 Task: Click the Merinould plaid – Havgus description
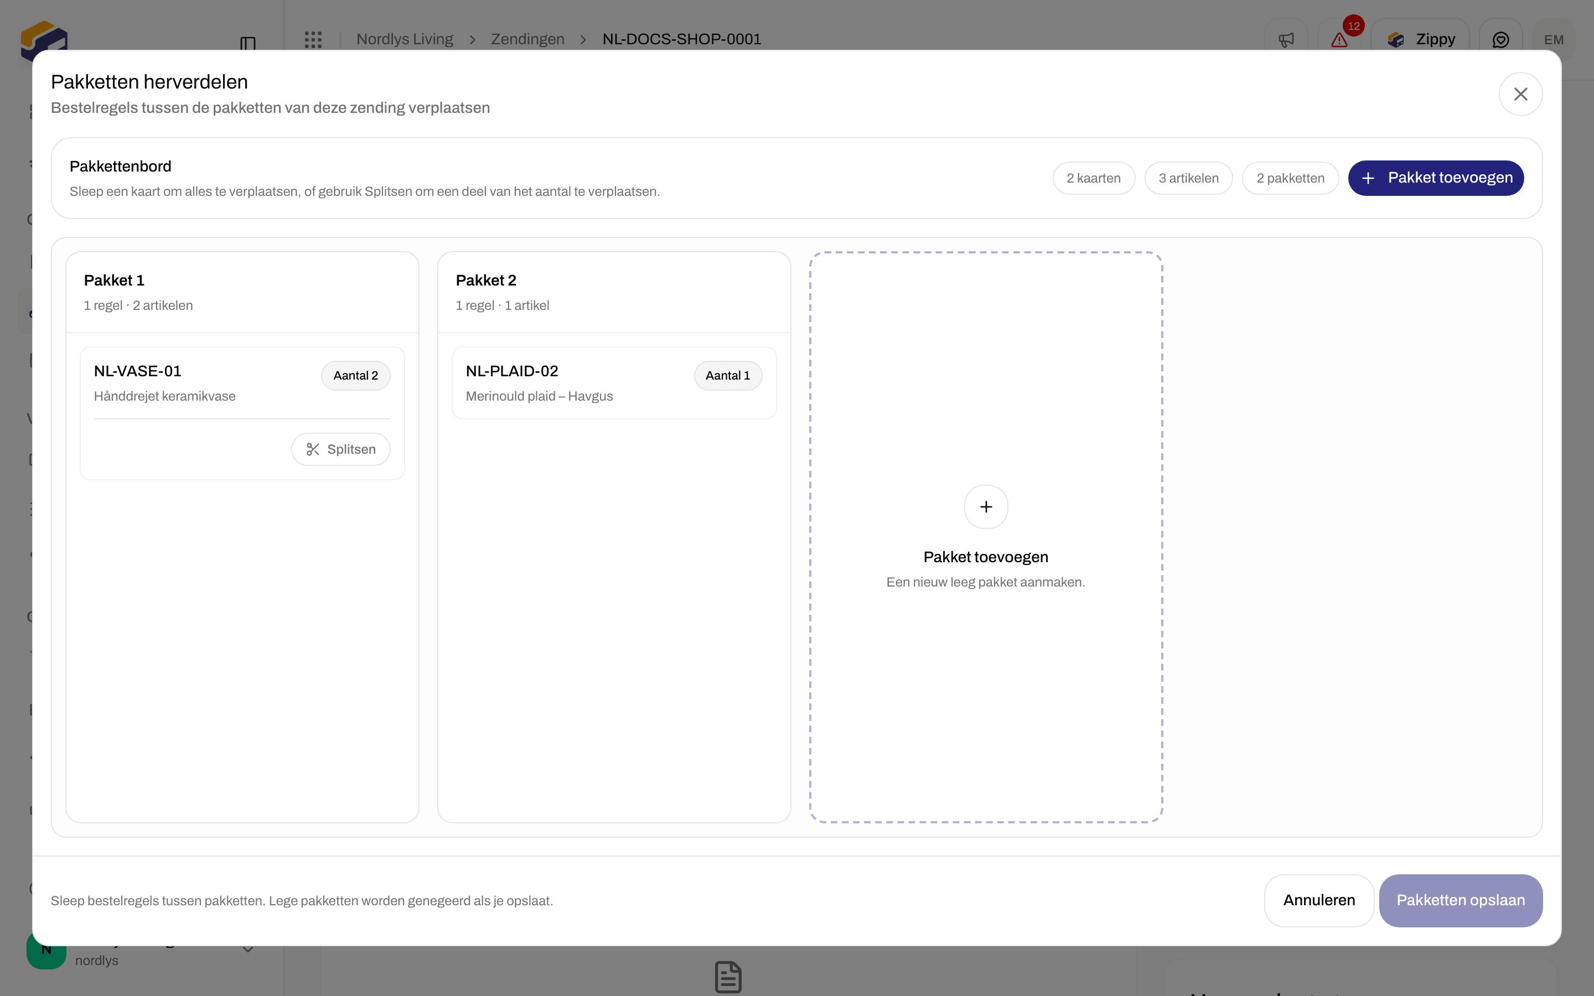point(539,396)
